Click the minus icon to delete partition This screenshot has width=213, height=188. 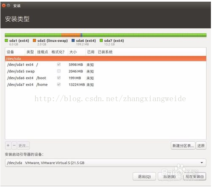14,145
